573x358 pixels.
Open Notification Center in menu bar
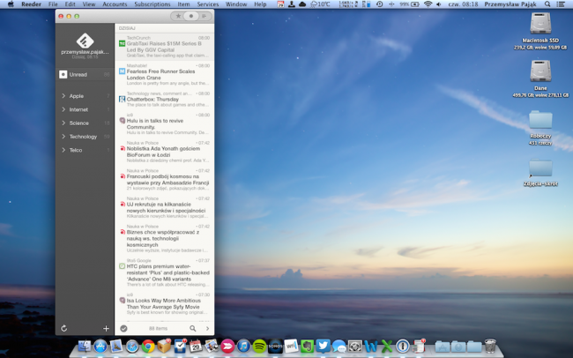[560, 4]
